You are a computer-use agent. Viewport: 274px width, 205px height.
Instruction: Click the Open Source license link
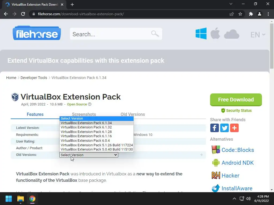[x=77, y=104]
